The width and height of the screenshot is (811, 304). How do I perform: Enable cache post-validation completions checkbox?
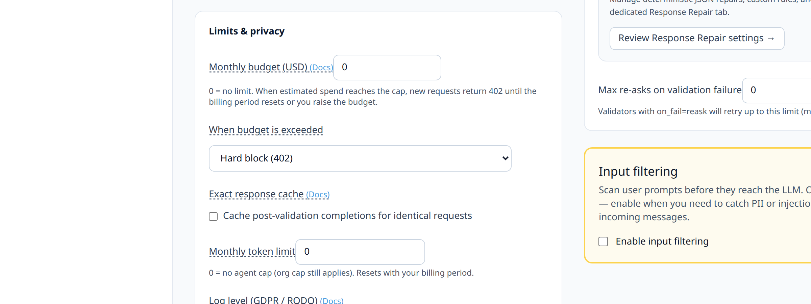tap(213, 216)
